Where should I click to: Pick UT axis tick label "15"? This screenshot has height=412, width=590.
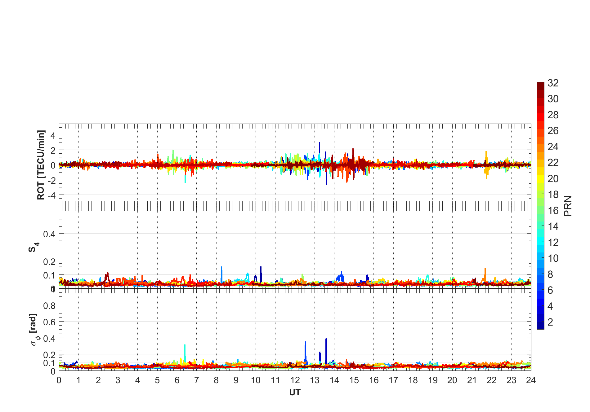(354, 380)
